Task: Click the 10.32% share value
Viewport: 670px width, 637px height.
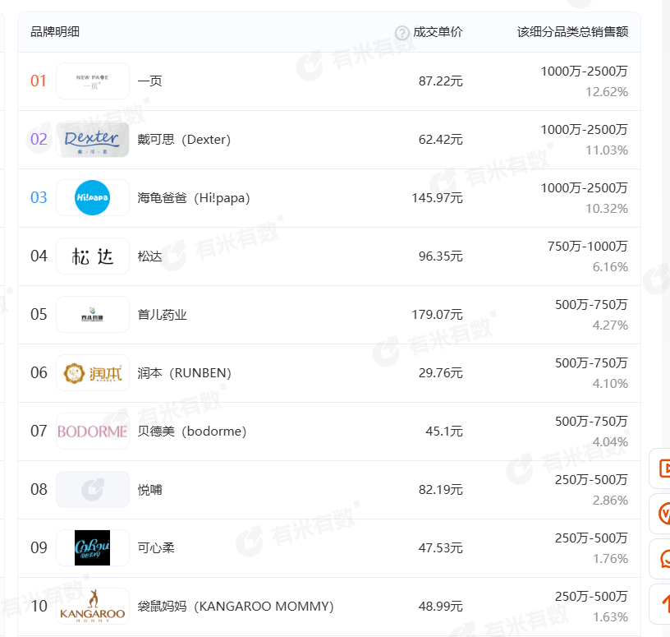Action: point(607,209)
